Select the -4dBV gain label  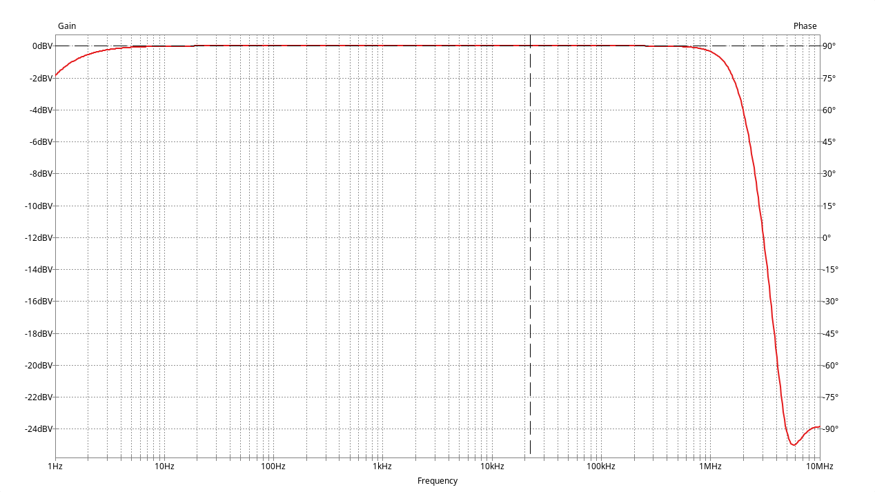point(41,110)
